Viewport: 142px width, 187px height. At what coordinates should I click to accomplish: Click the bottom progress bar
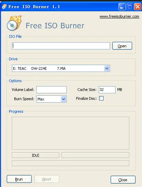coord(70,163)
